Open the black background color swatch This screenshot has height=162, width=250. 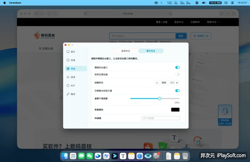[x=175, y=110]
